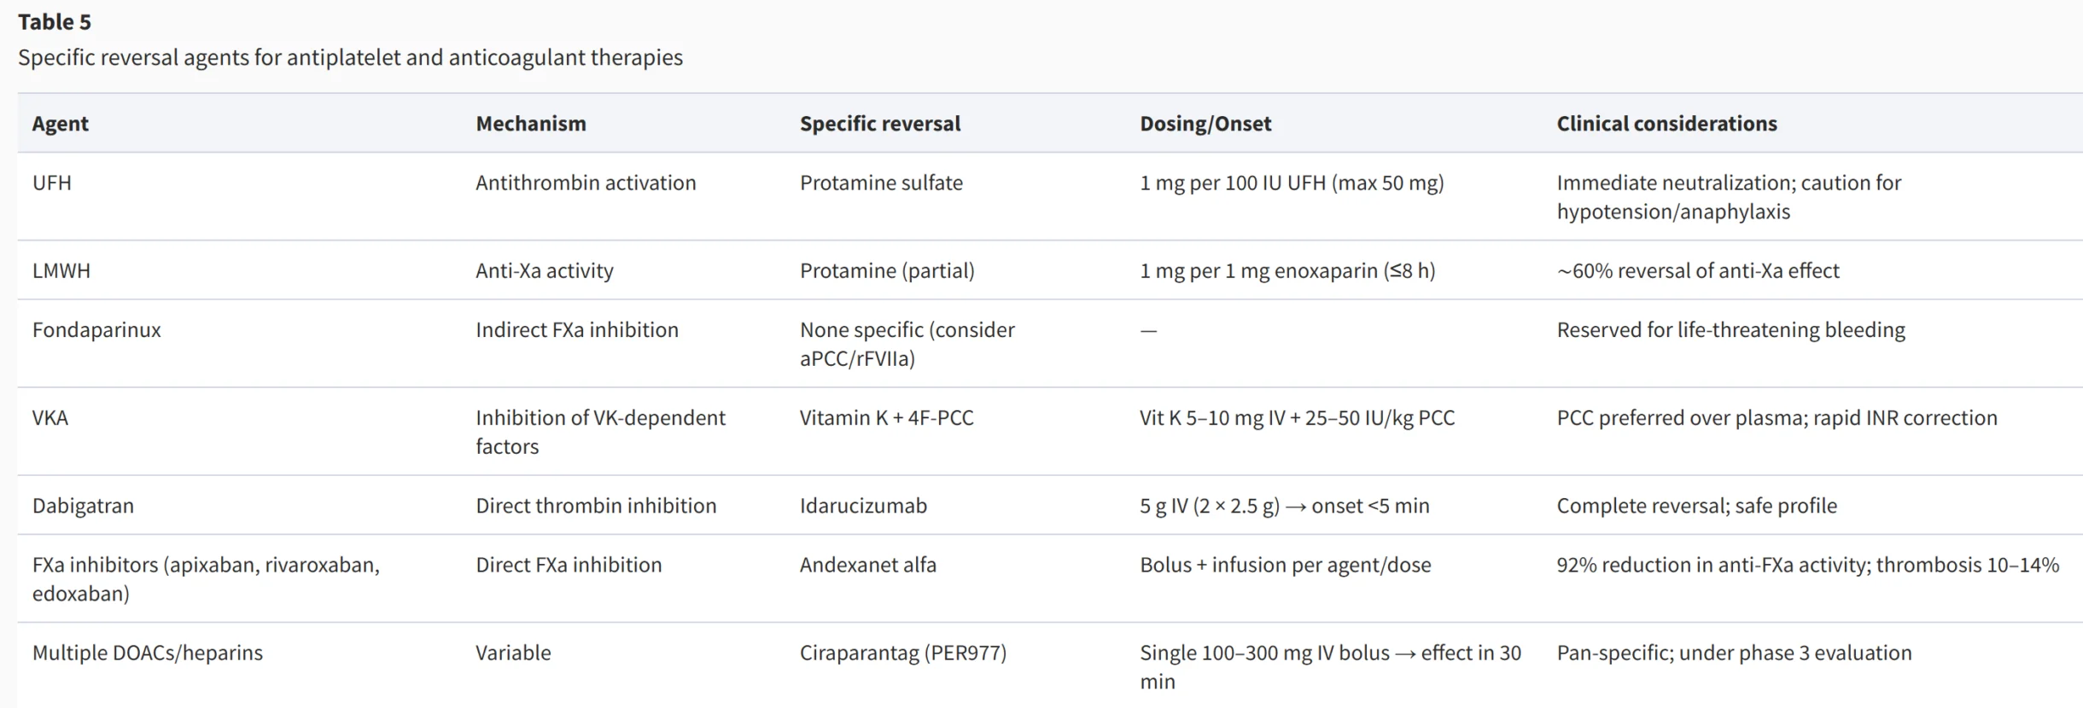Screen dimensions: 2083x708
Task: Click the Multiple DOACs/heparins cell
Action: pyautogui.click(x=148, y=653)
